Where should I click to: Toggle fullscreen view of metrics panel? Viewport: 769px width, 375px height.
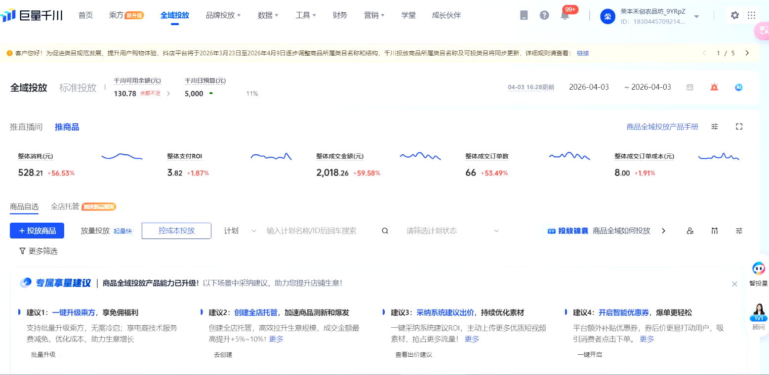click(x=739, y=127)
